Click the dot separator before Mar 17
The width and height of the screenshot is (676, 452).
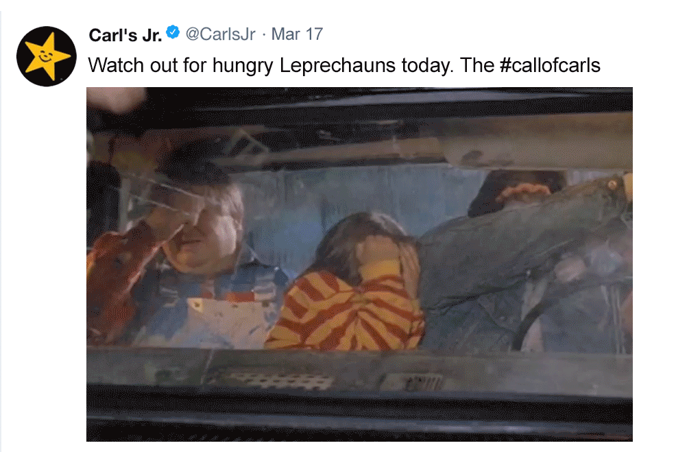pos(263,35)
